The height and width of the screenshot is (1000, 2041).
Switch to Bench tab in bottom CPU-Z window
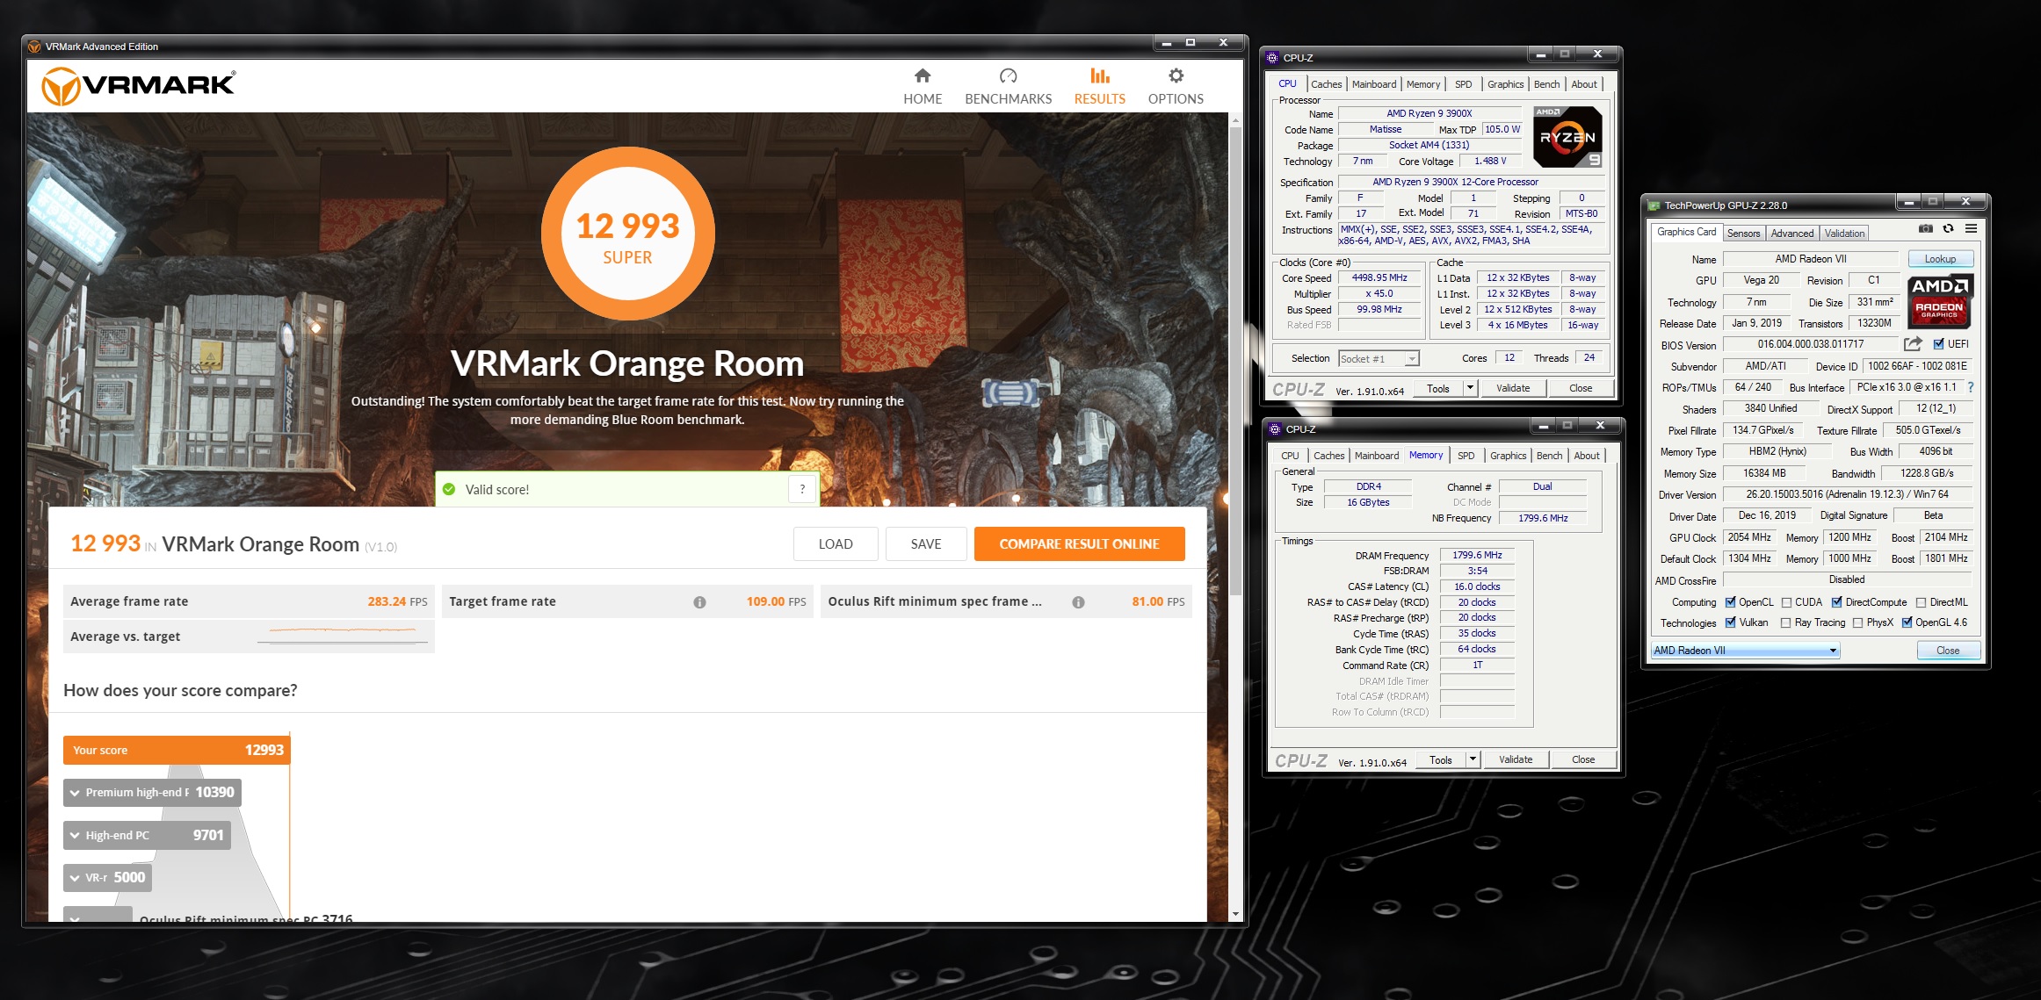pyautogui.click(x=1549, y=456)
